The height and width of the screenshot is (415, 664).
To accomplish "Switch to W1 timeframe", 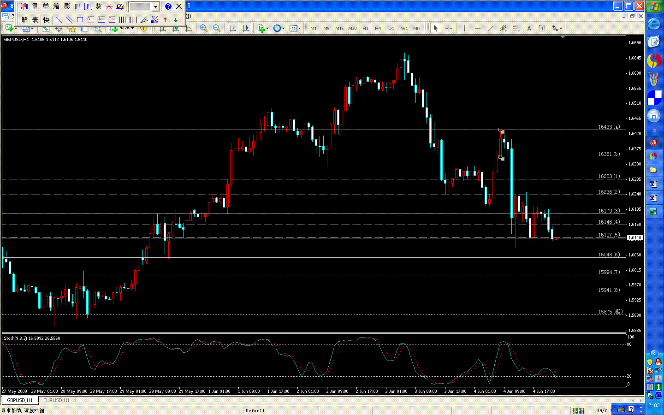I will click(x=404, y=28).
